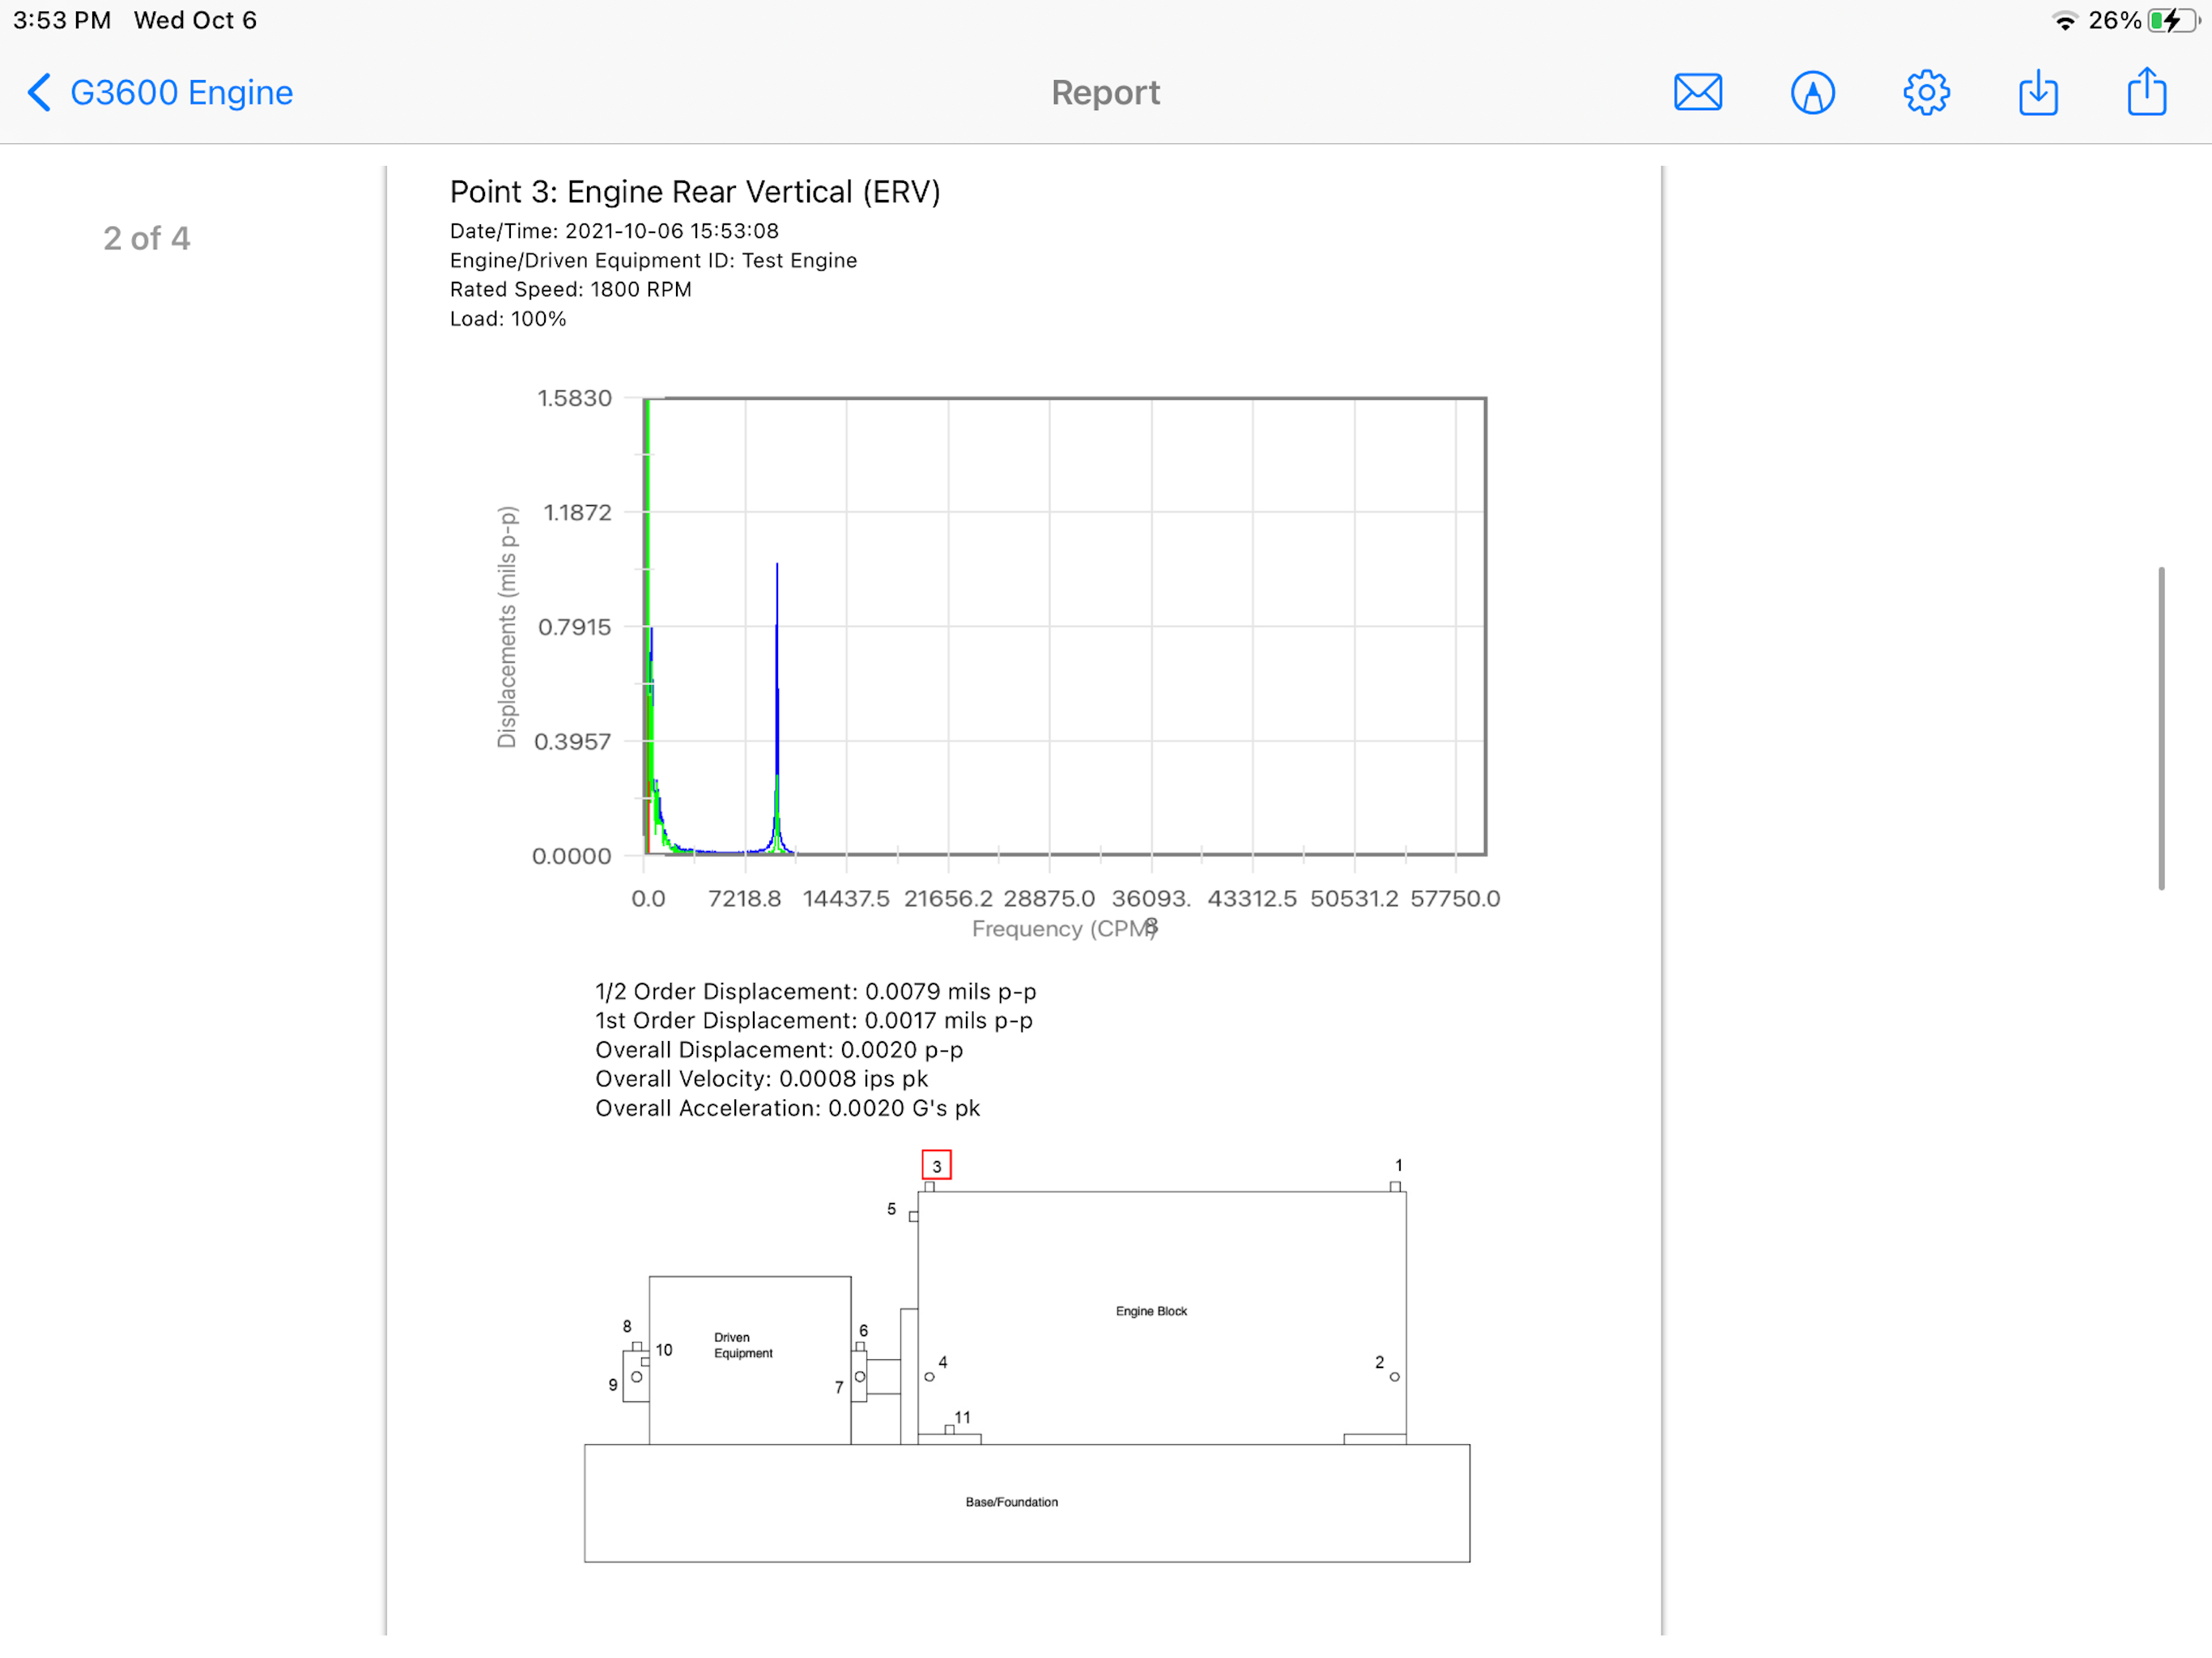2212x1658 pixels.
Task: Open the markup pen icon
Action: pos(1812,92)
